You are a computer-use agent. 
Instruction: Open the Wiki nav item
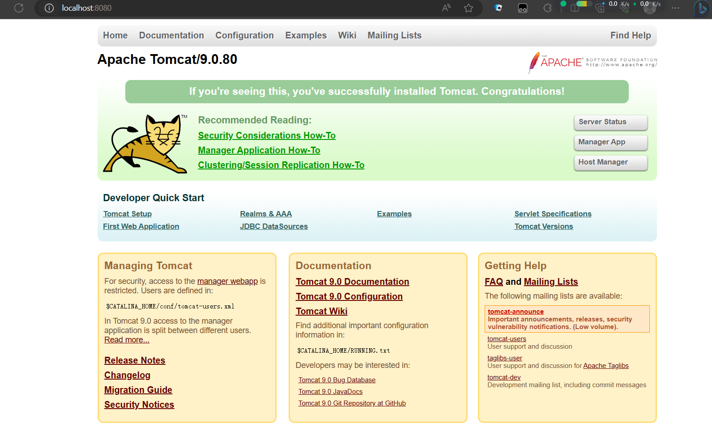tap(347, 35)
